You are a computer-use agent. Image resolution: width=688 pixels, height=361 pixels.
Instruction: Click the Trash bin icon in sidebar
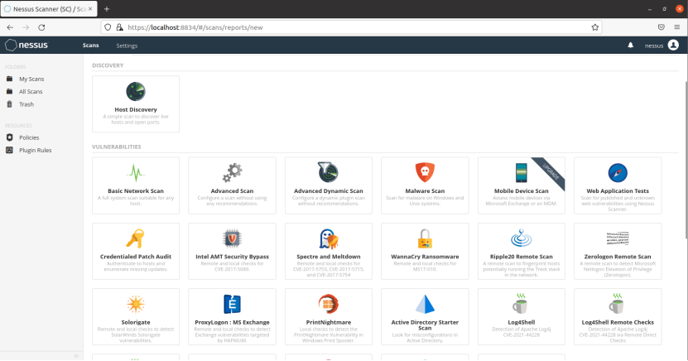(10, 104)
